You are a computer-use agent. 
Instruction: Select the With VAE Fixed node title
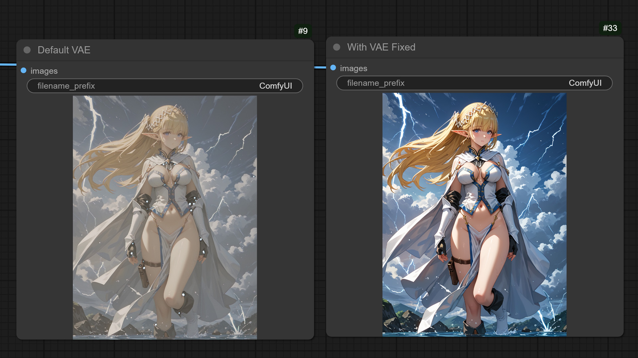pyautogui.click(x=381, y=47)
